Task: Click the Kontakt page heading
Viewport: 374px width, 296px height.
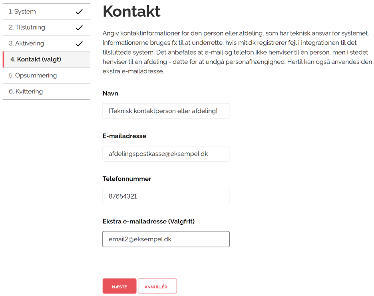Action: click(131, 12)
